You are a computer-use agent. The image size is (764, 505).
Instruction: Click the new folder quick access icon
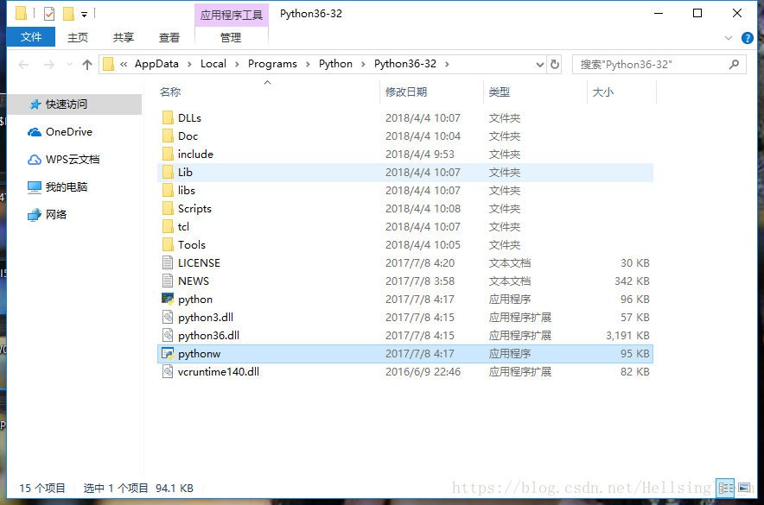(x=68, y=14)
